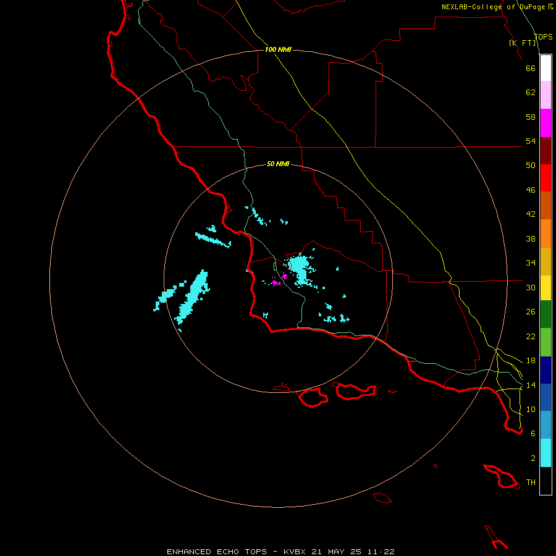
Task: Click the thin cyan echo streak off the coast
Action: coord(213,240)
